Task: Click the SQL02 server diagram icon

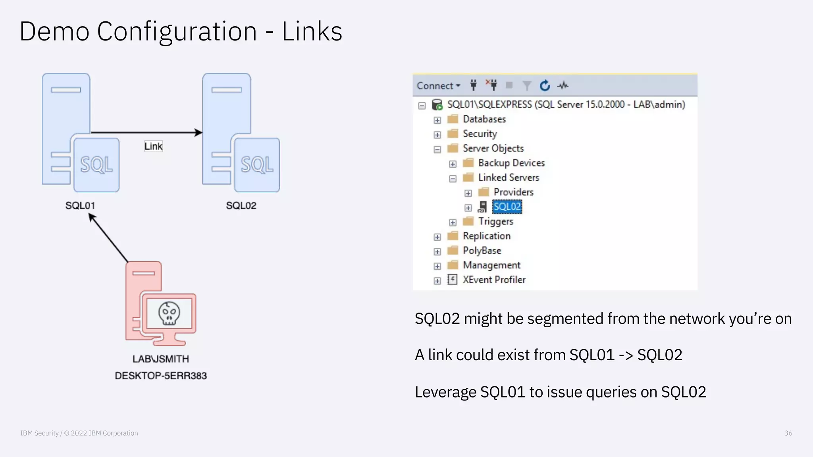Action: click(241, 132)
